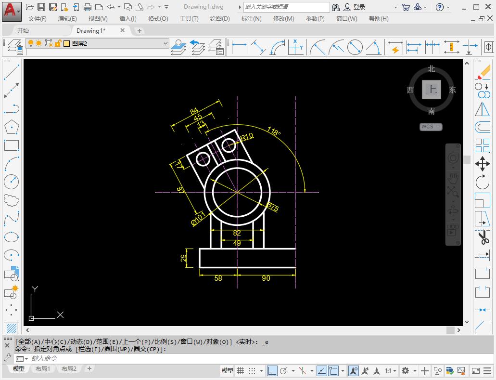This screenshot has width=496, height=380.
Task: Select the Rectangle tool
Action: [12, 145]
